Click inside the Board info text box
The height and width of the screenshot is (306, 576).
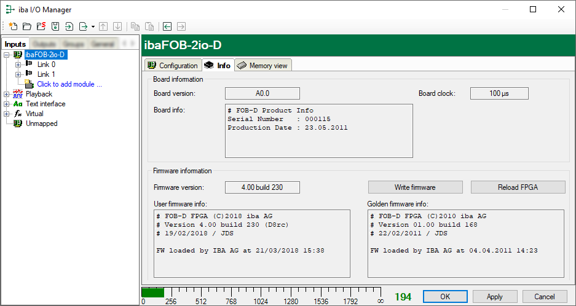tap(318, 130)
